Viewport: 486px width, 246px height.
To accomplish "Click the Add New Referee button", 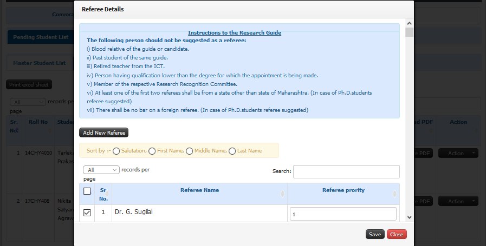I will point(104,133).
